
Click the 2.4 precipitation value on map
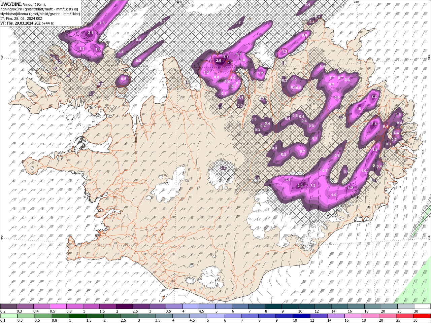pyautogui.click(x=230, y=62)
